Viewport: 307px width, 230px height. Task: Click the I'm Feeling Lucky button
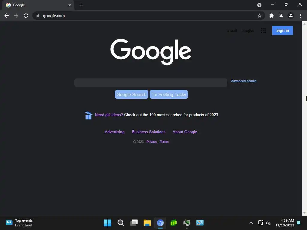(x=168, y=94)
